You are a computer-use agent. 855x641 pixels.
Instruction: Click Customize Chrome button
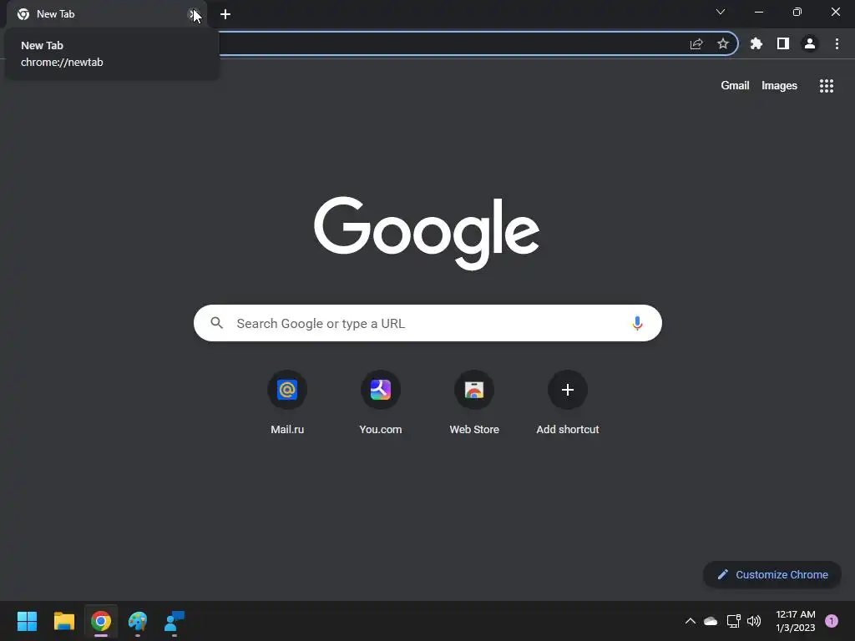click(x=772, y=574)
